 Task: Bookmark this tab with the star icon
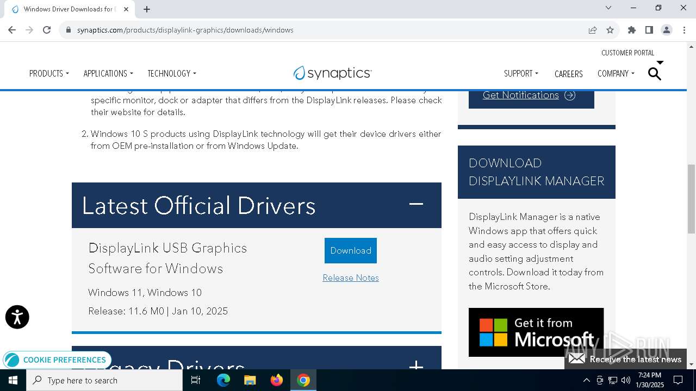pyautogui.click(x=610, y=30)
